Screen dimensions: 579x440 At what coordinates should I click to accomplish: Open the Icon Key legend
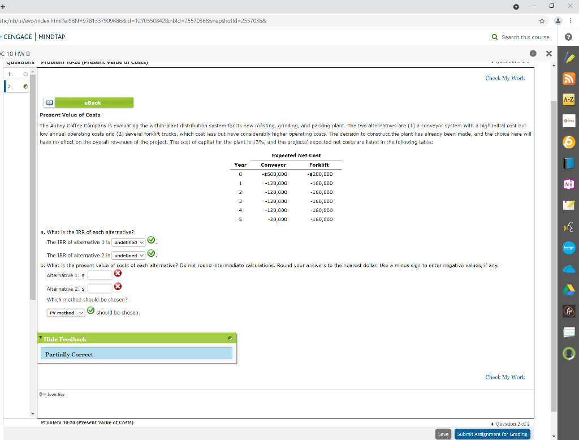[52, 395]
